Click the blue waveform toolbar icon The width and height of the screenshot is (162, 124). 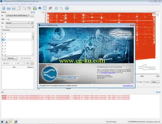coord(40,8)
